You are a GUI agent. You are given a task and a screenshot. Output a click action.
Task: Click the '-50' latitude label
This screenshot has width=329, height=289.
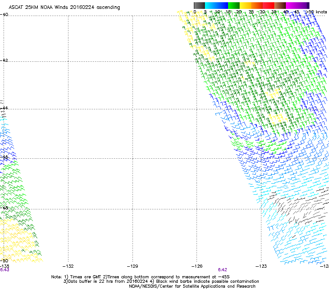pos(4,261)
